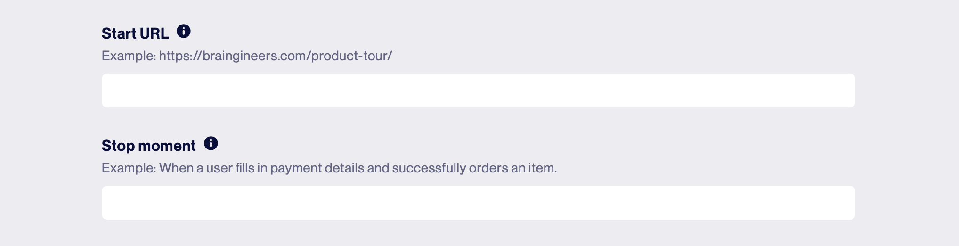This screenshot has width=959, height=246.
Task: Activate the white input below the orders example
Action: (x=478, y=203)
